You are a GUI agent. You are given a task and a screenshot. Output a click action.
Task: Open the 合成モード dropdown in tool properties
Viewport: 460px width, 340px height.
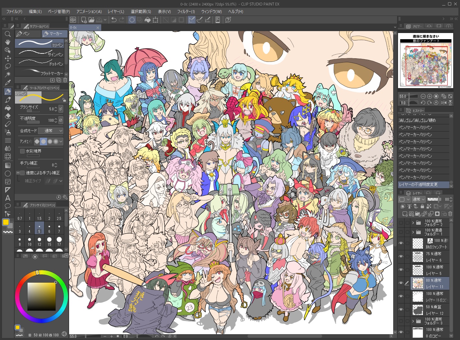(51, 131)
